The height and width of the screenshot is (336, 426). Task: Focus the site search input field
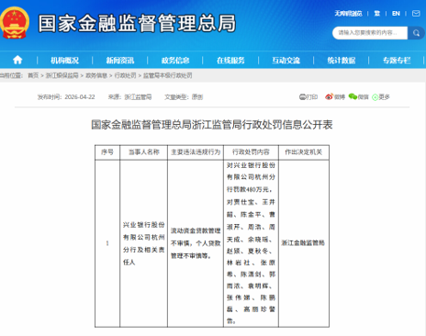click(x=370, y=33)
